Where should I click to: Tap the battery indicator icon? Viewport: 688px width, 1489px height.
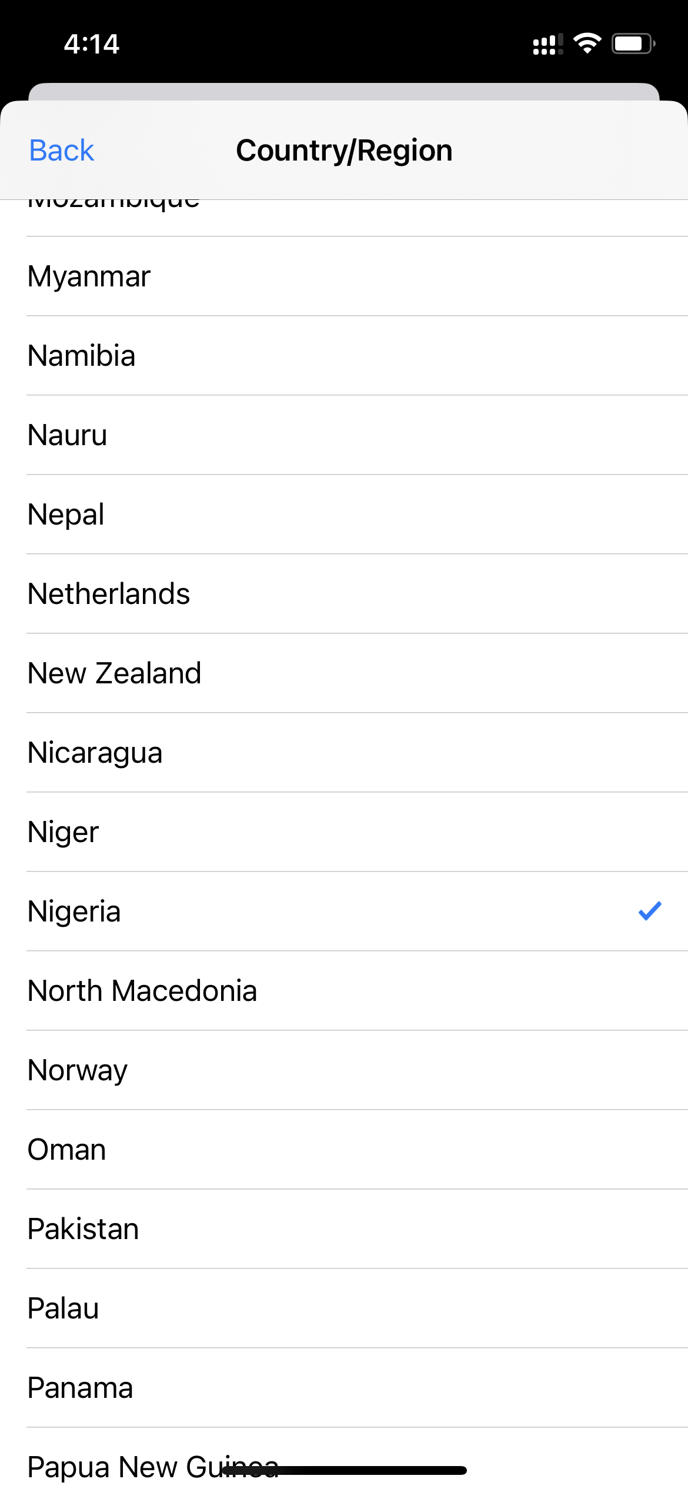633,44
